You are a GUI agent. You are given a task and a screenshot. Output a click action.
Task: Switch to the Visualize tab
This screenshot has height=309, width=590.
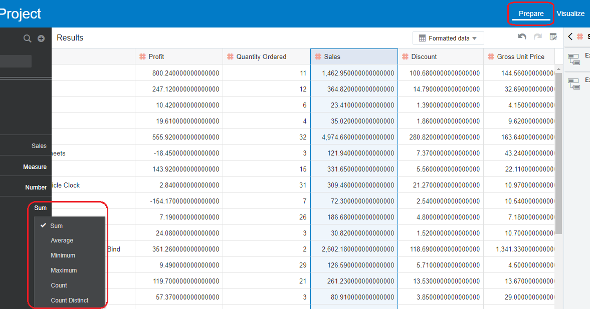tap(570, 13)
